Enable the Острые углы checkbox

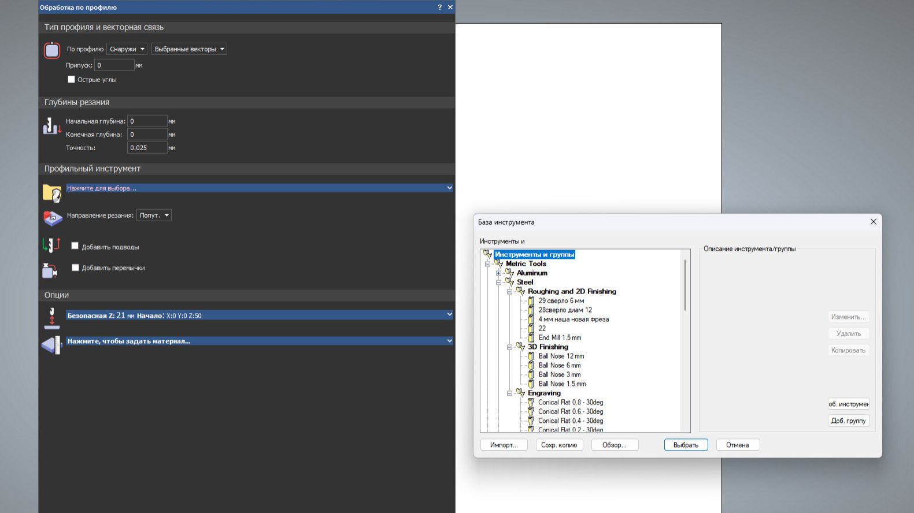72,79
